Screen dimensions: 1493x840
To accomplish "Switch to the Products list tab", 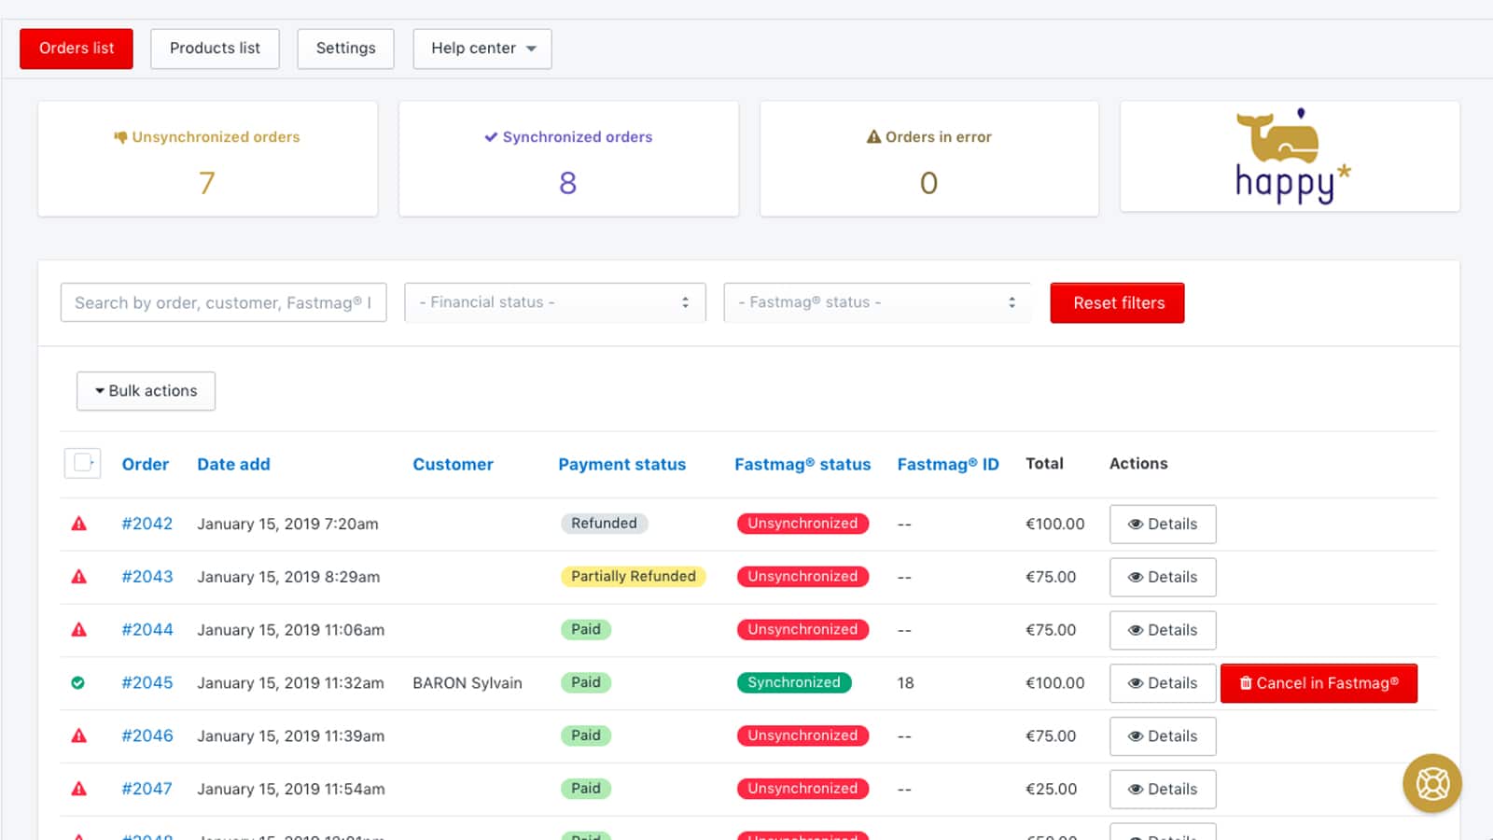I will pyautogui.click(x=215, y=49).
